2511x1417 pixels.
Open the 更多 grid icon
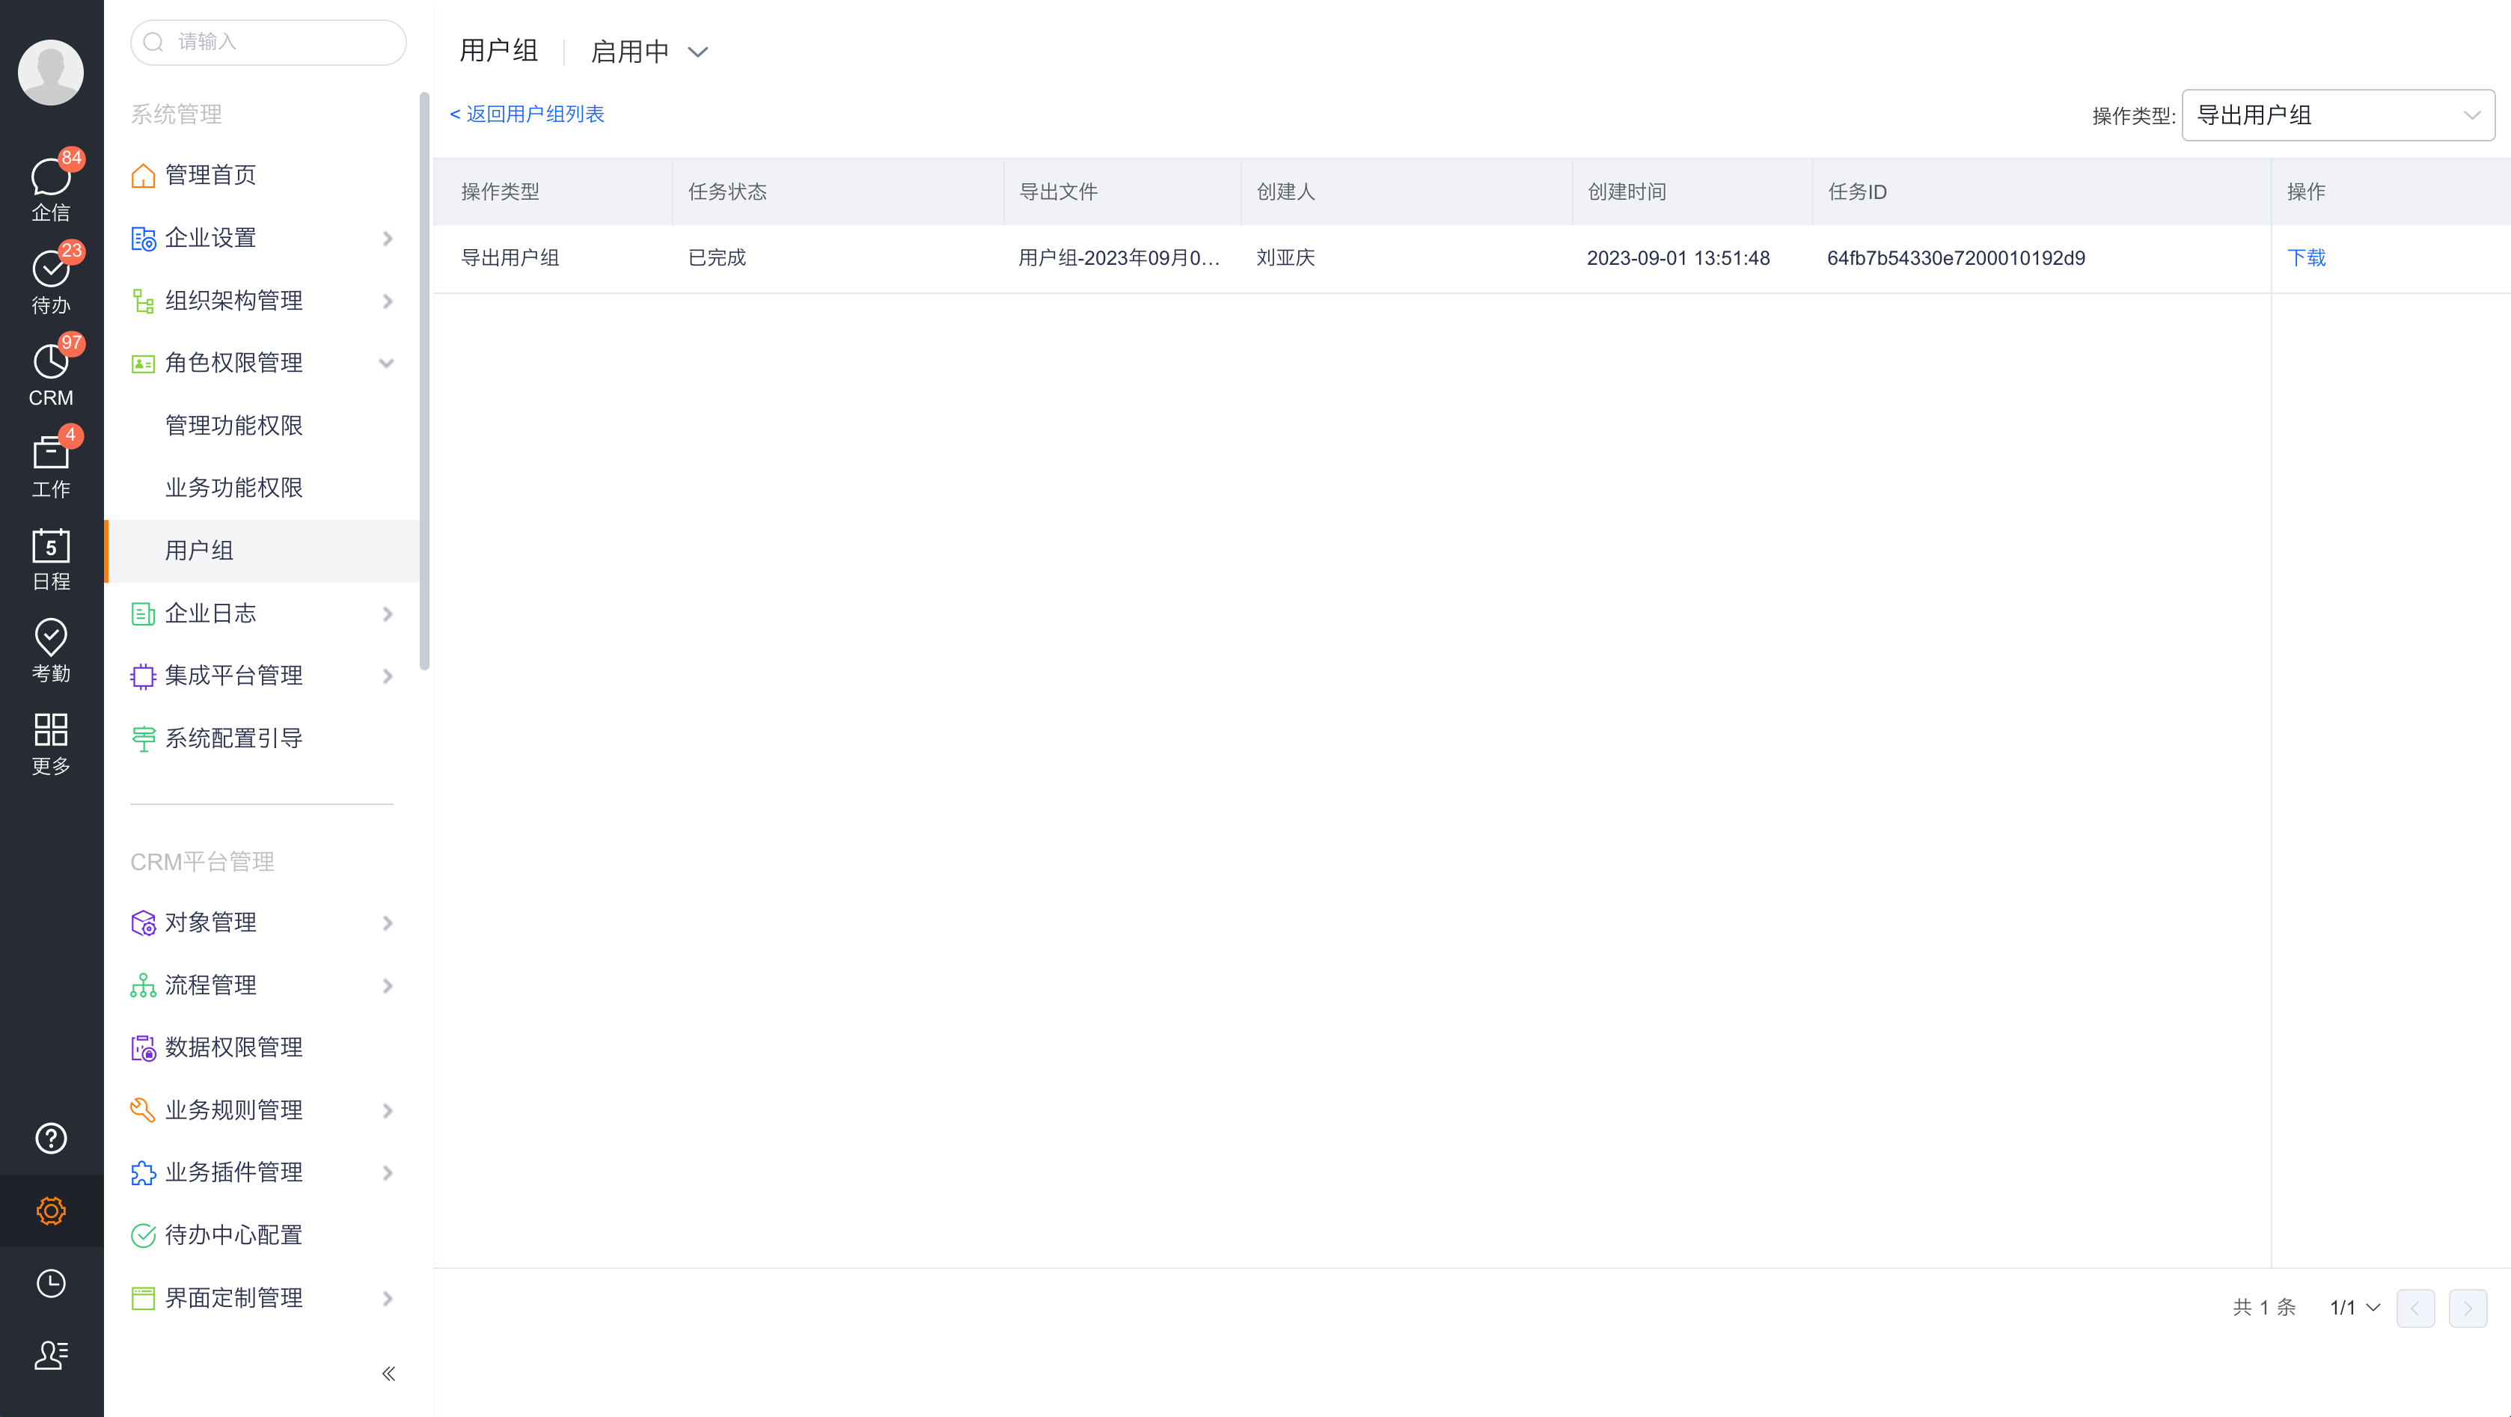coord(51,730)
